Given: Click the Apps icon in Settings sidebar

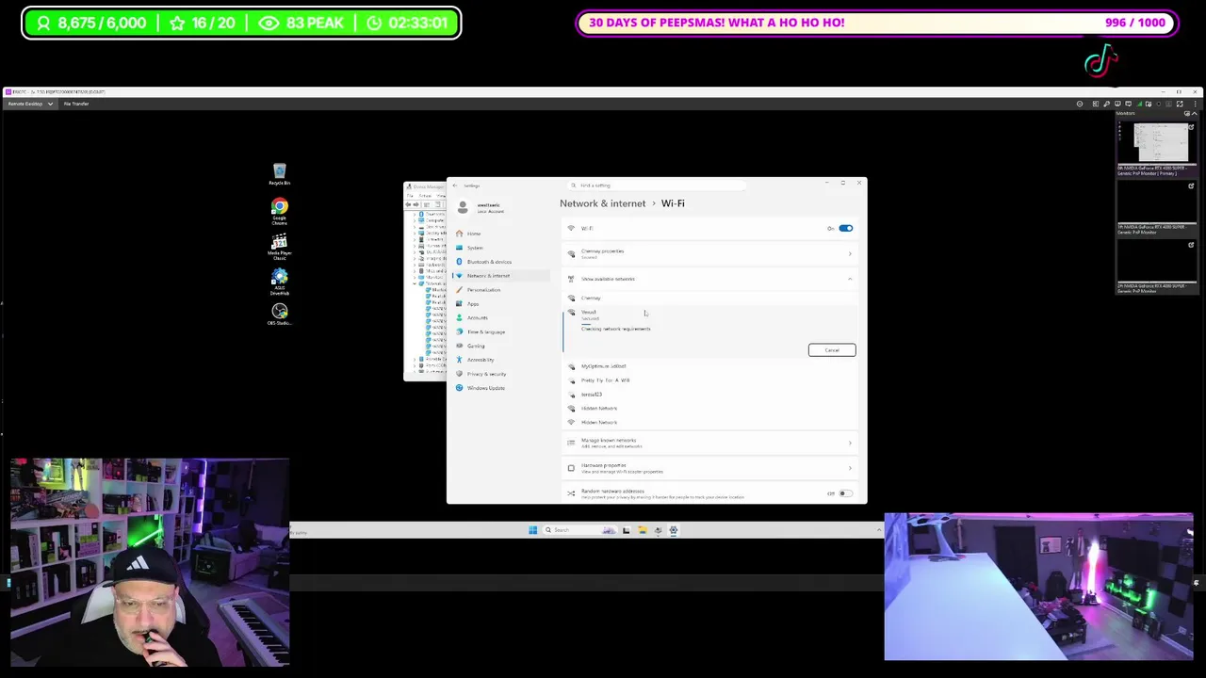Looking at the screenshot, I should point(459,303).
